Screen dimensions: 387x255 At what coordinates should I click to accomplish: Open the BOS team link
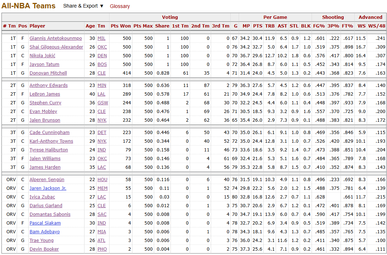[102, 64]
